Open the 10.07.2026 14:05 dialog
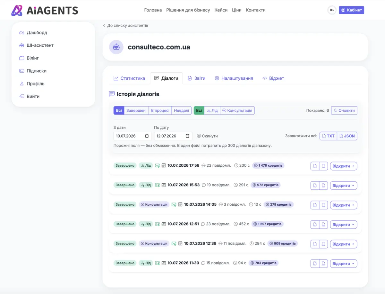This screenshot has width=385, height=294. [x=344, y=205]
